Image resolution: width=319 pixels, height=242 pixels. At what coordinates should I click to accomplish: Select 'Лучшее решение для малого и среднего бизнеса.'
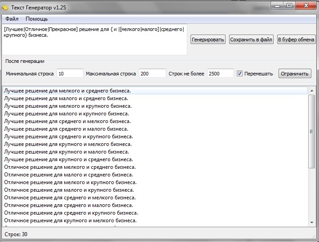coord(155,98)
